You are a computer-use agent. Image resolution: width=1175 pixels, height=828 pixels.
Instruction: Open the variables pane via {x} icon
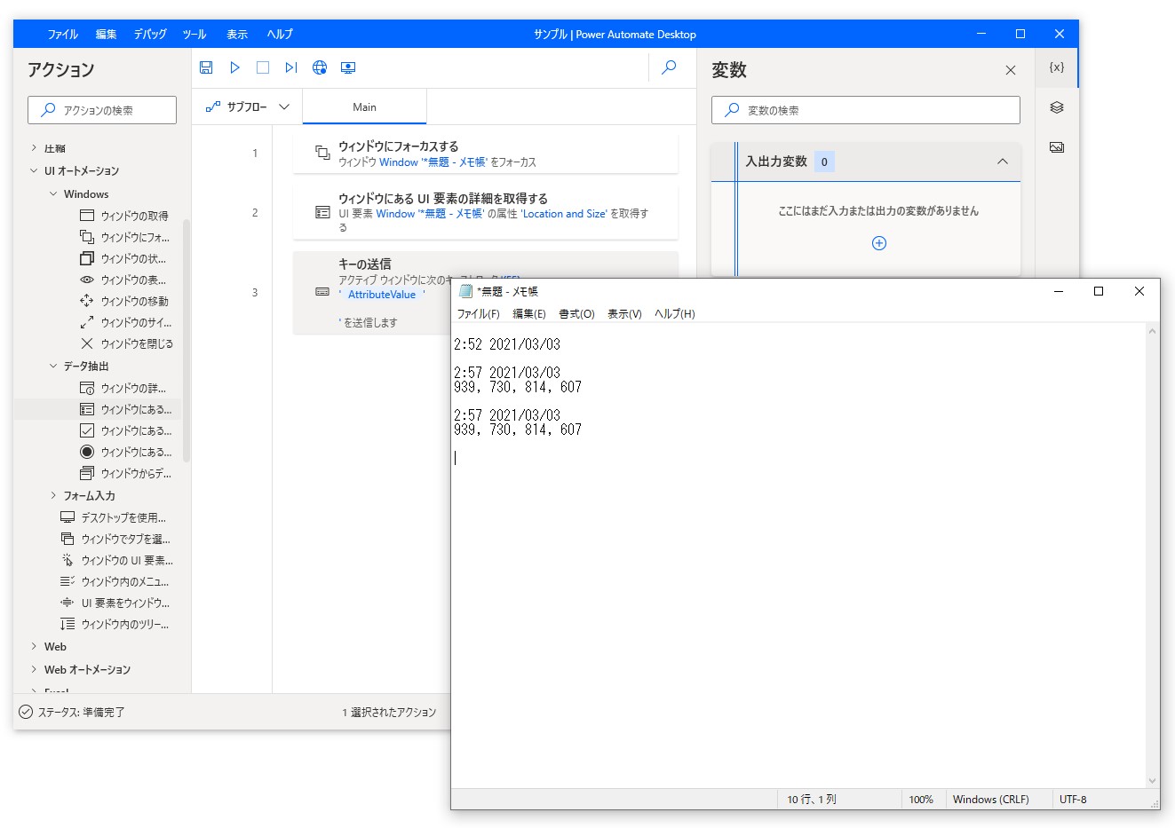tap(1056, 67)
